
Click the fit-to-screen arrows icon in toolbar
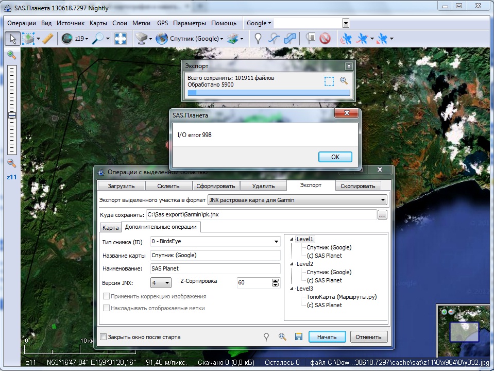point(121,39)
